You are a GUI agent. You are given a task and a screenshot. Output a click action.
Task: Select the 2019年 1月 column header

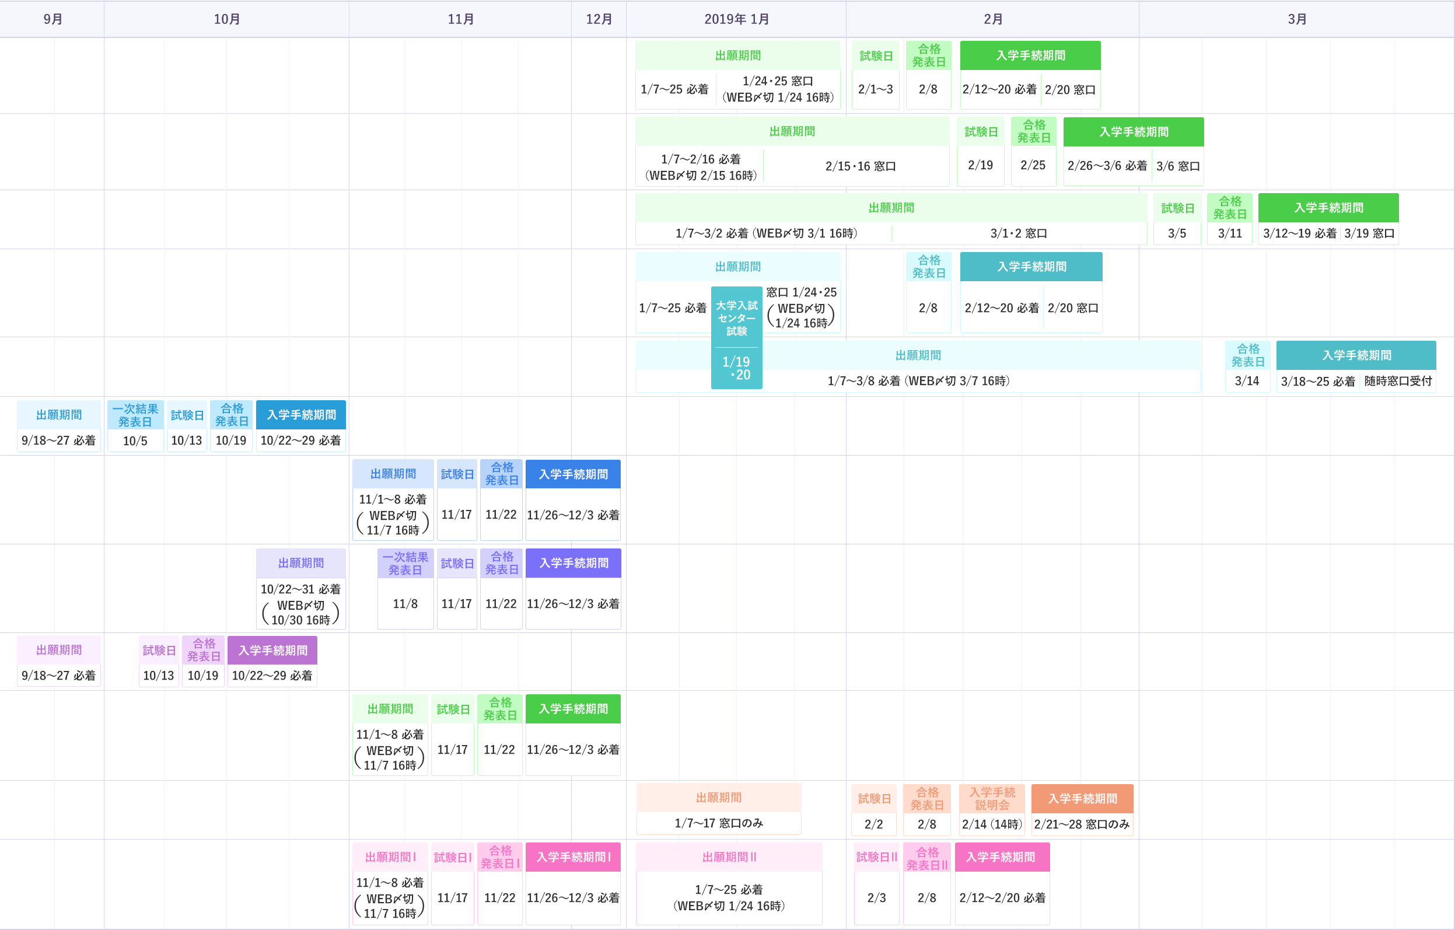[x=736, y=19]
